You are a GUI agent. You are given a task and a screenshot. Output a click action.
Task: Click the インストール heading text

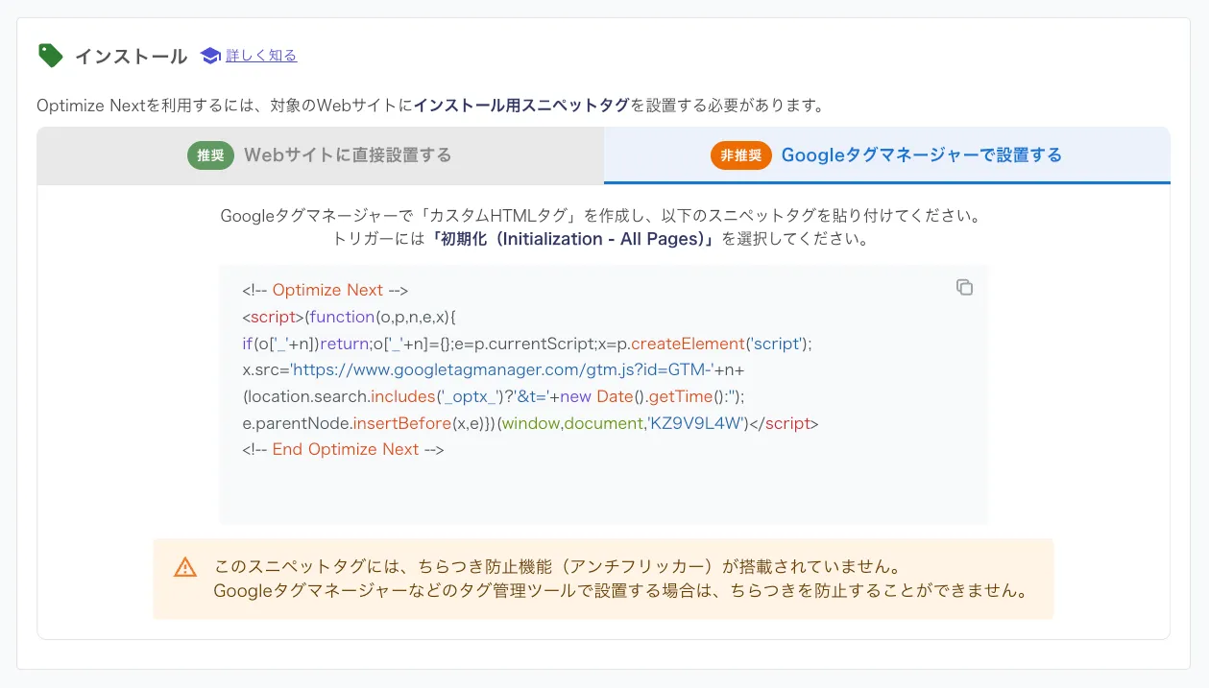[131, 57]
